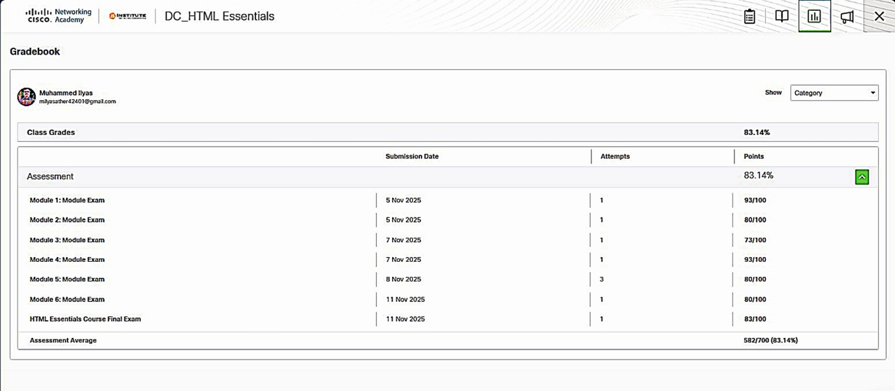895x391 pixels.
Task: Collapse Assessment section with green chevron
Action: coord(862,177)
